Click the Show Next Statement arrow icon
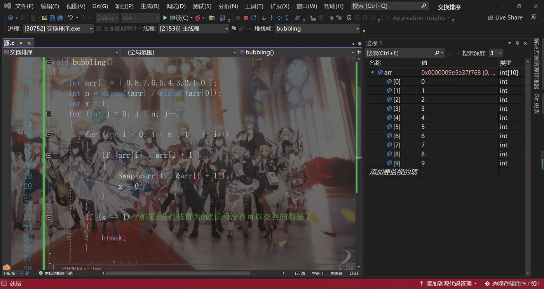Screen dimensions: 544x289 pyautogui.click(x=264, y=18)
